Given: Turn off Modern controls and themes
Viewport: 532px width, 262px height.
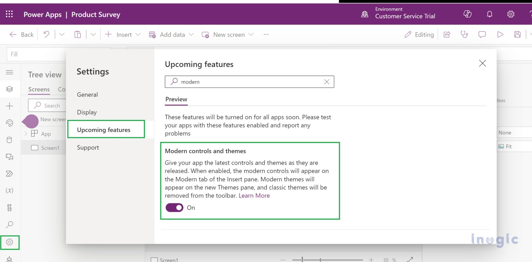Looking at the screenshot, I should [174, 208].
